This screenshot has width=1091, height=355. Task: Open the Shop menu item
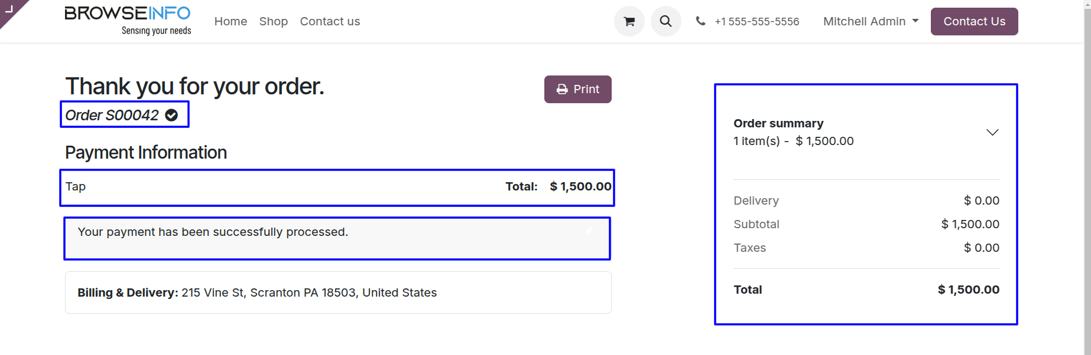click(273, 21)
